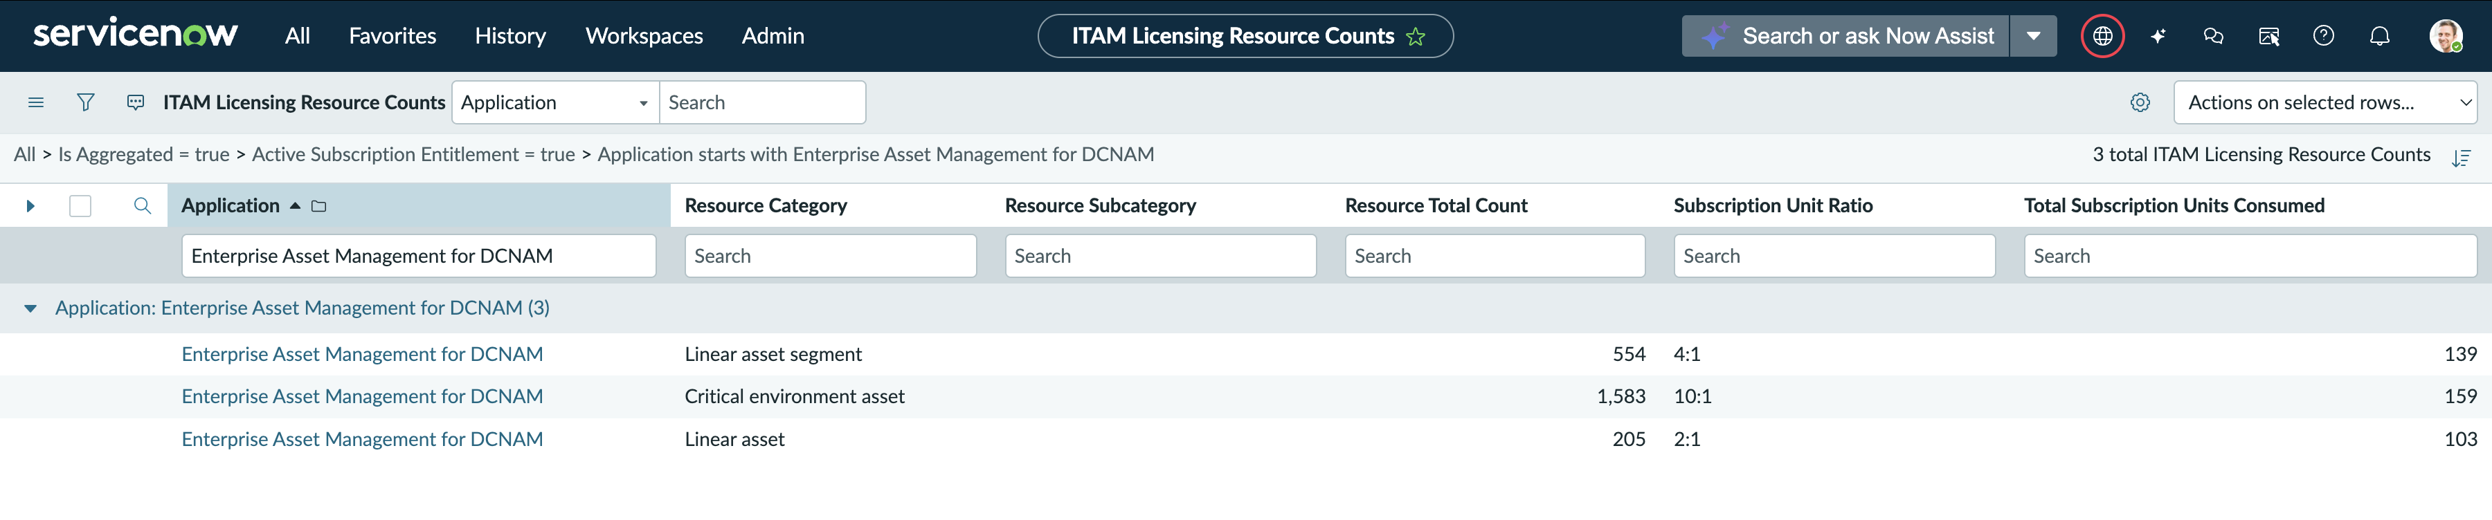Screen dimensions: 2492x520
Task: Collapse the Enterprise Asset Management for DCNAM group
Action: pyautogui.click(x=31, y=308)
